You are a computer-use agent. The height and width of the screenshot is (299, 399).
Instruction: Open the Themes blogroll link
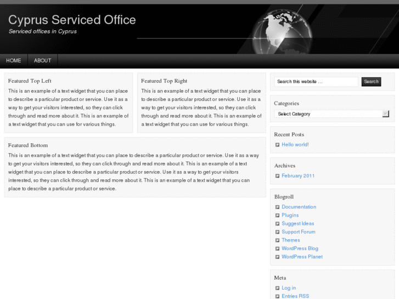pyautogui.click(x=290, y=240)
